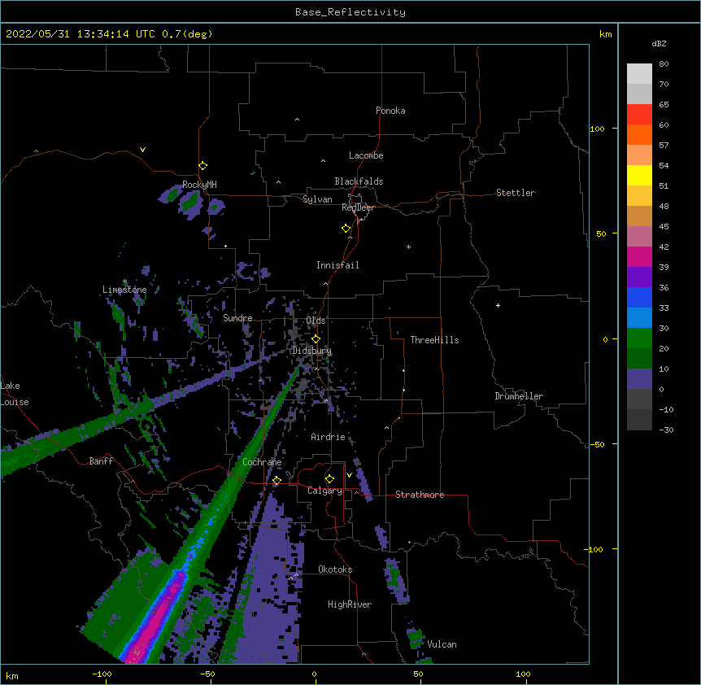Click the asterisk marker above the Limestone label
This screenshot has height=685, width=701.
pos(124,281)
